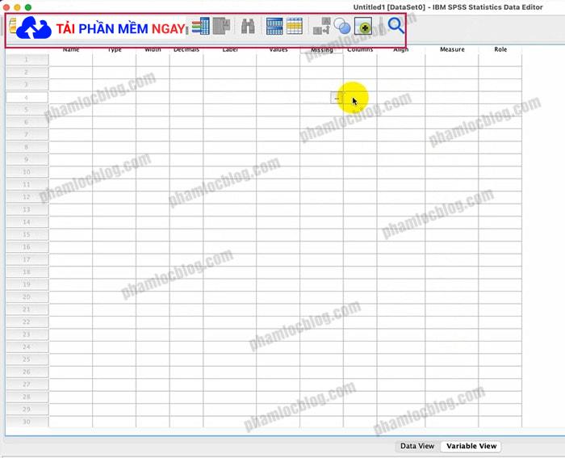Click the Show All Variables icon

363,27
